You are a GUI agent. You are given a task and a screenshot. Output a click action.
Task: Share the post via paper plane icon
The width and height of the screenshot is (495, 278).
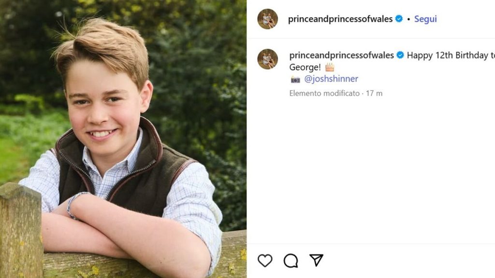316,261
